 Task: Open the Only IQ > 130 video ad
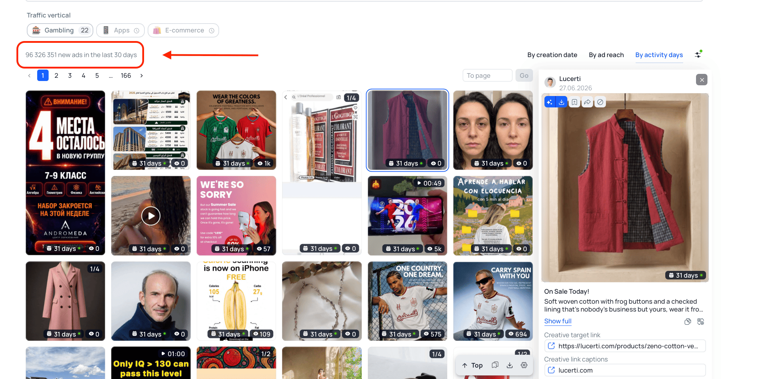pos(151,363)
